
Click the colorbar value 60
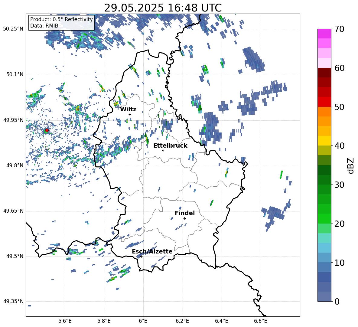339,68
